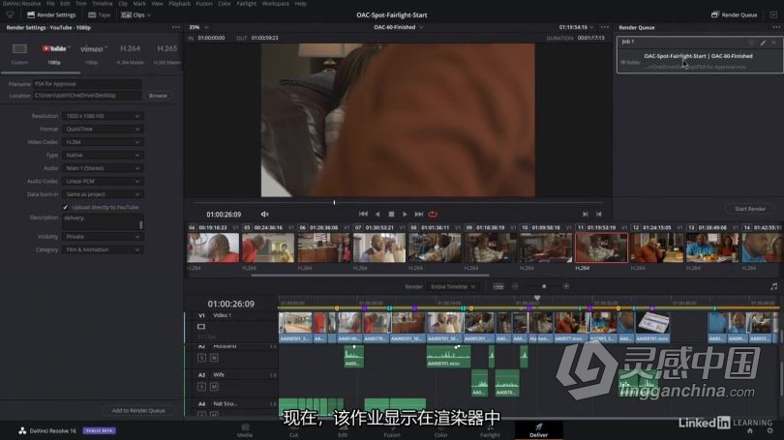
Task: Solo the Husband audio track
Action: coord(201,358)
